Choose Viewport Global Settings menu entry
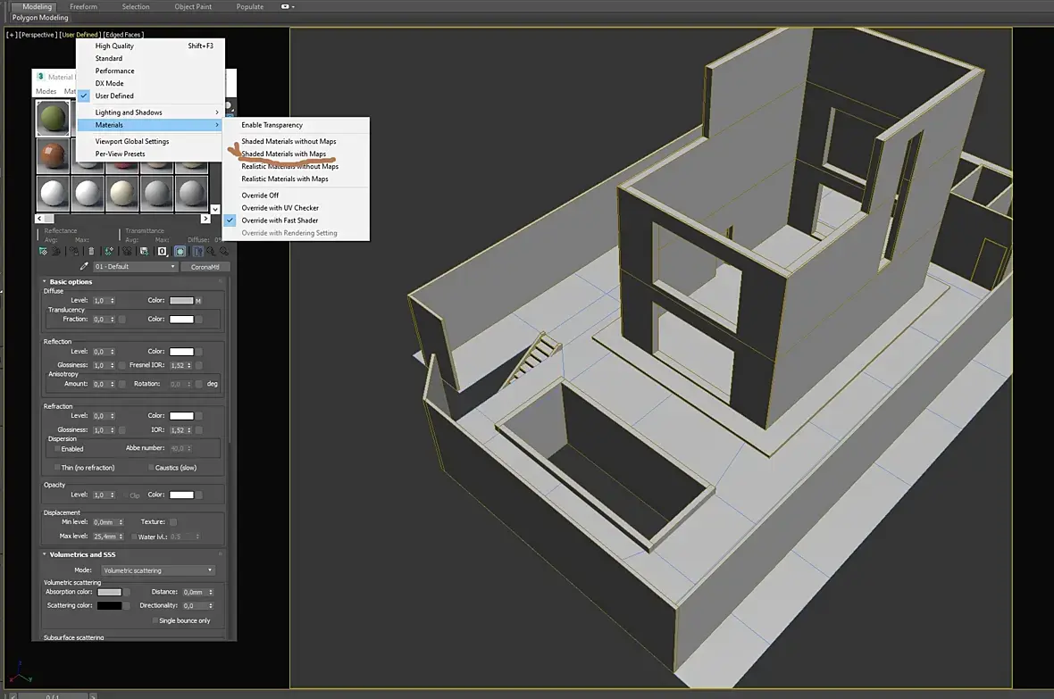This screenshot has height=699, width=1054. point(132,141)
